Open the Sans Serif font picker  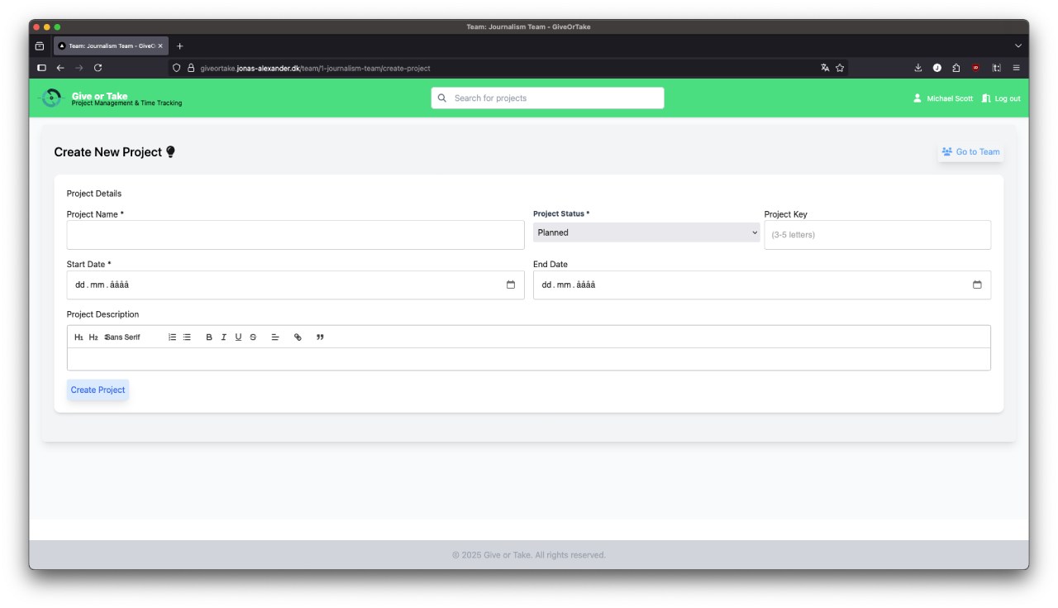coord(124,338)
